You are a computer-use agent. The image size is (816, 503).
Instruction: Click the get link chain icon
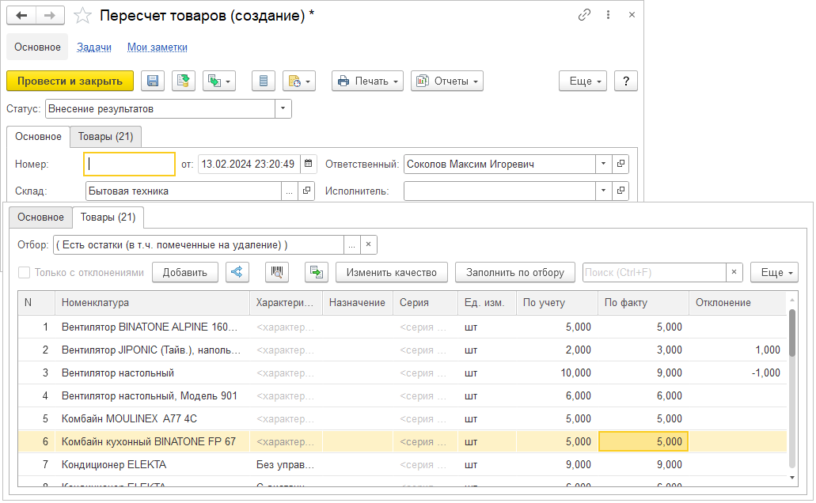[x=585, y=15]
